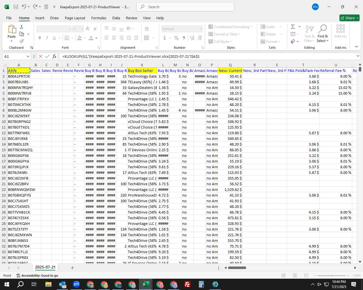This screenshot has height=290, width=363.
Task: Pick Font Color swatch button
Action: (91, 38)
